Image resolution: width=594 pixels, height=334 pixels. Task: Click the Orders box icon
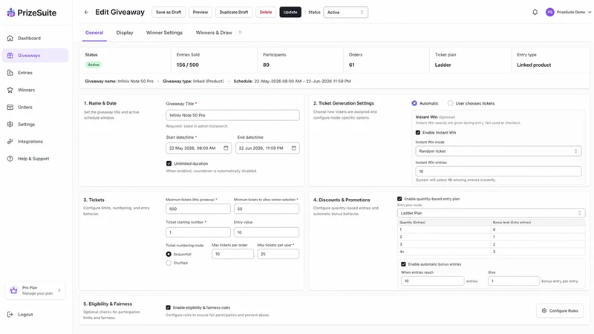point(10,107)
